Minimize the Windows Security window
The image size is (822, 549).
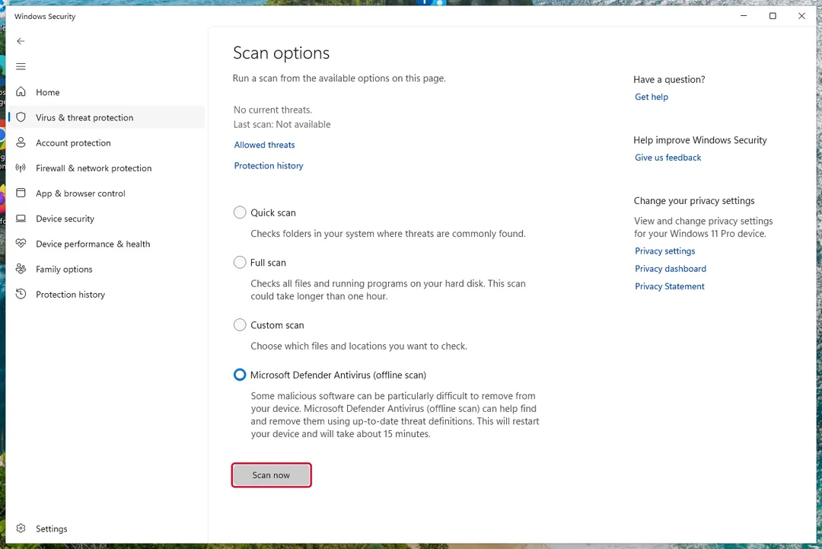[x=744, y=16]
